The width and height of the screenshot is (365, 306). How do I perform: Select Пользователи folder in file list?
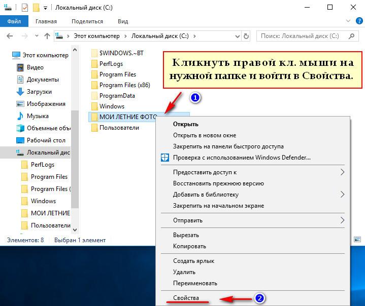[115, 128]
